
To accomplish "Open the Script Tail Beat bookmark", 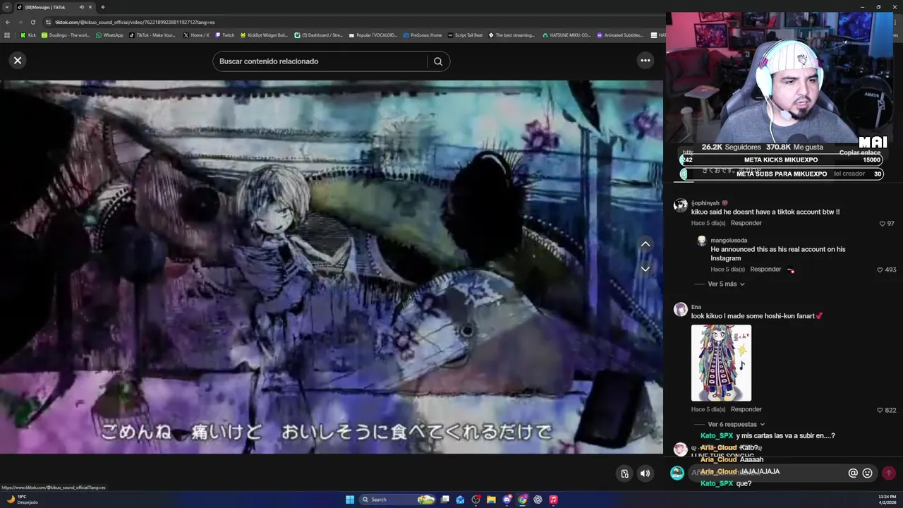I will 465,35.
